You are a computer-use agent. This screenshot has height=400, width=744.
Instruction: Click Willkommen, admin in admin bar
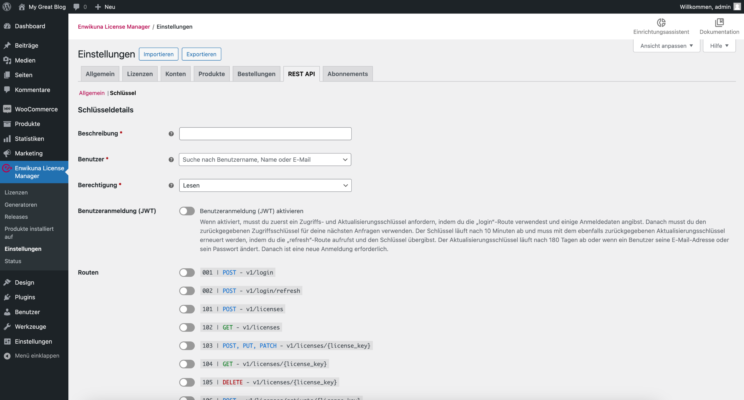coord(705,7)
